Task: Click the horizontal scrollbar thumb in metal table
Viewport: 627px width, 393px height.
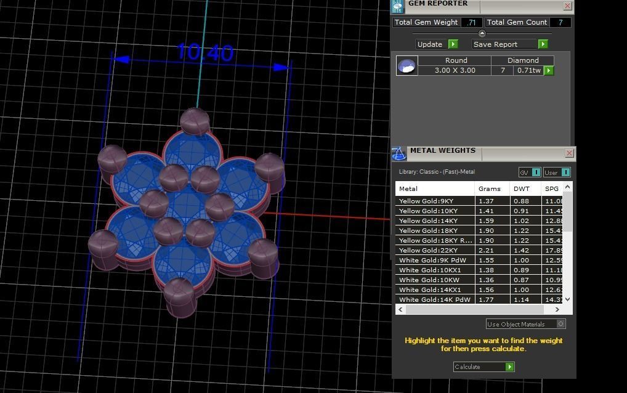Action: point(475,309)
